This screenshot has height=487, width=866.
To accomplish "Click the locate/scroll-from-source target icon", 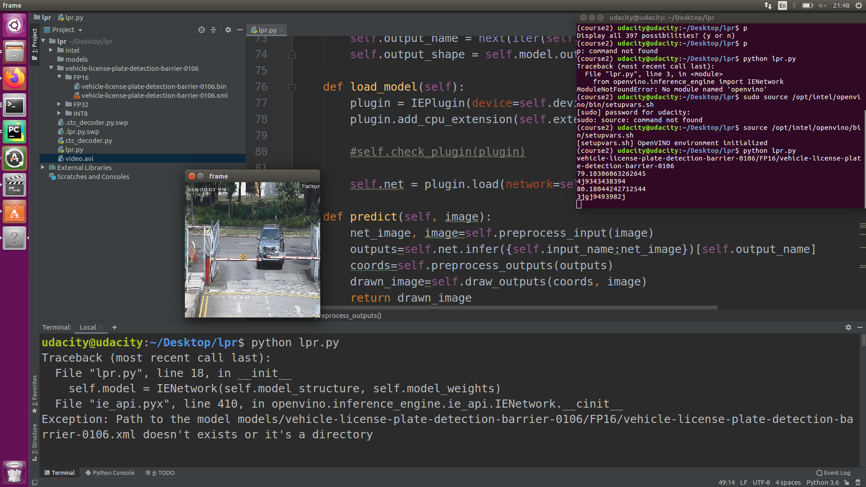I will tap(201, 30).
